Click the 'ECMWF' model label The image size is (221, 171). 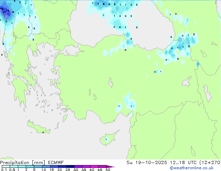pyautogui.click(x=56, y=163)
